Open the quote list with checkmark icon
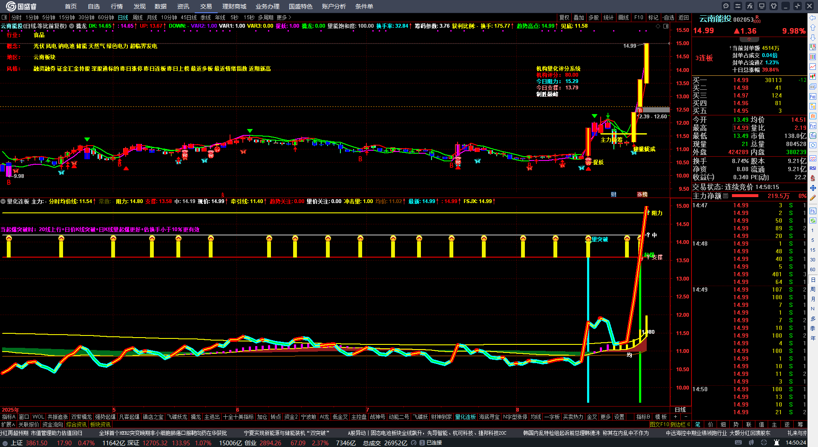Image resolution: width=818 pixels, height=447 pixels. tap(813, 47)
